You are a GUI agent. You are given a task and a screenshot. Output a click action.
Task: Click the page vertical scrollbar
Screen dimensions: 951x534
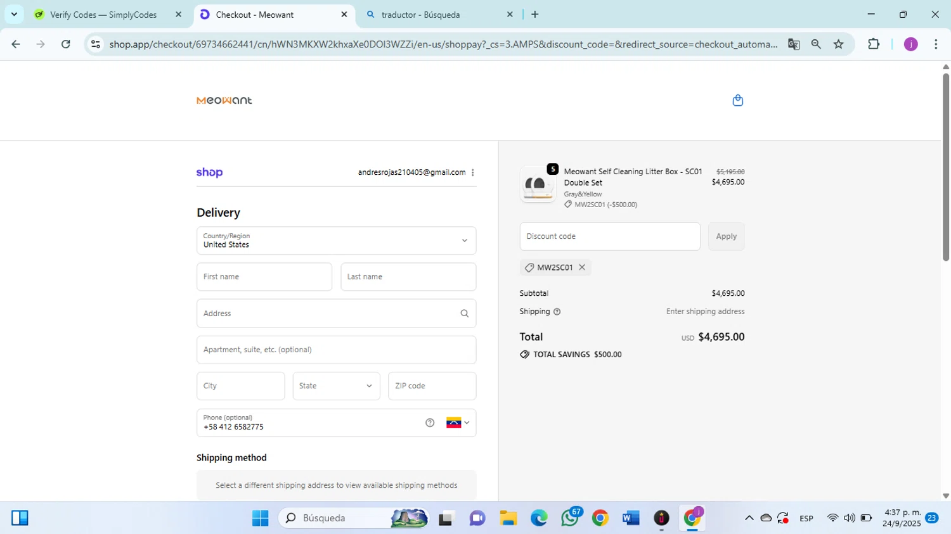coord(946,167)
